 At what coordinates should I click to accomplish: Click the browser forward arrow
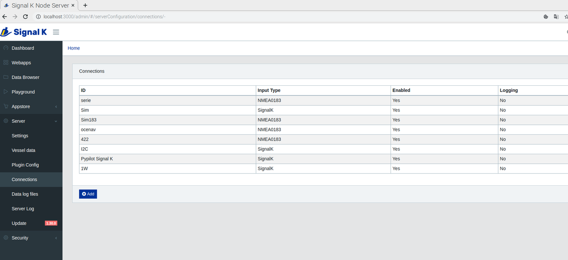pos(15,17)
